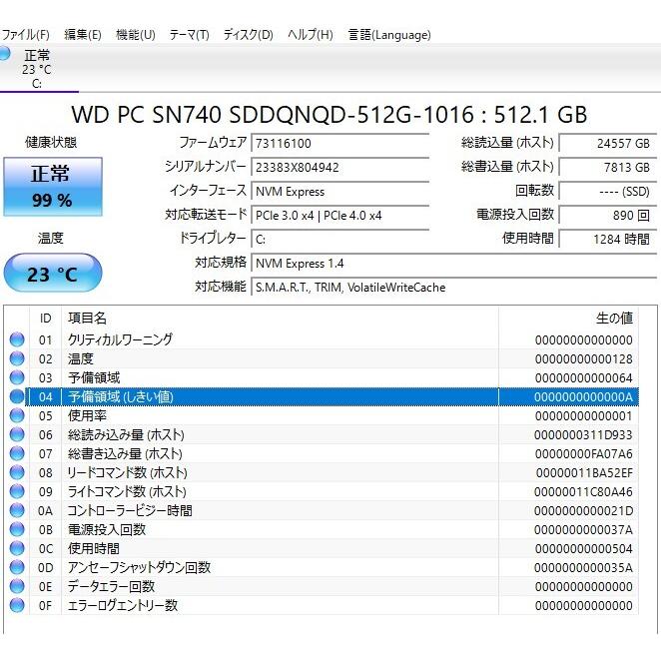
Task: Click the 対応転送モード field PCIe 3.0 x4
Action: tap(340, 216)
